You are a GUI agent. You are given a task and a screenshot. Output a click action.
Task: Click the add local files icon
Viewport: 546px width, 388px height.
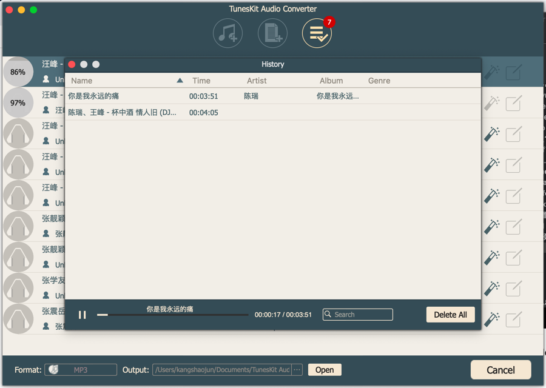tap(272, 33)
